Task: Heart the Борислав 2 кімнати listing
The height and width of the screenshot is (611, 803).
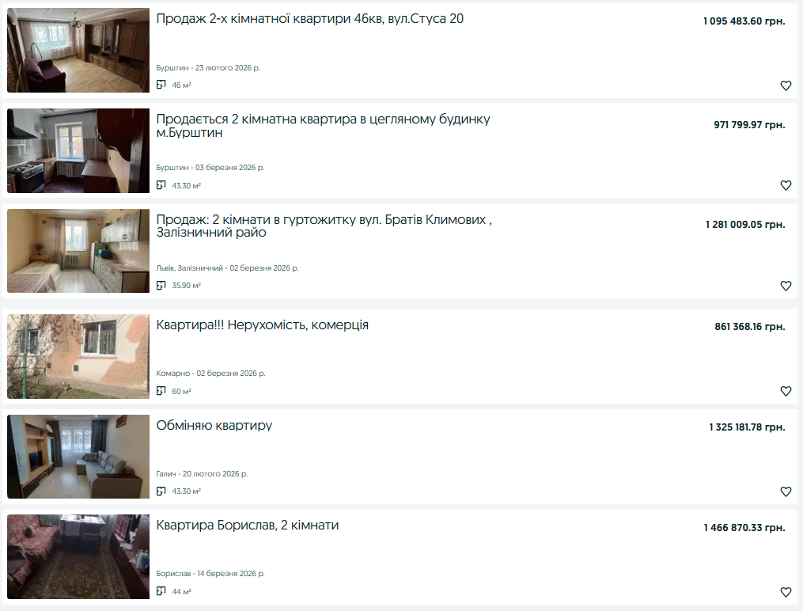Action: pos(786,592)
